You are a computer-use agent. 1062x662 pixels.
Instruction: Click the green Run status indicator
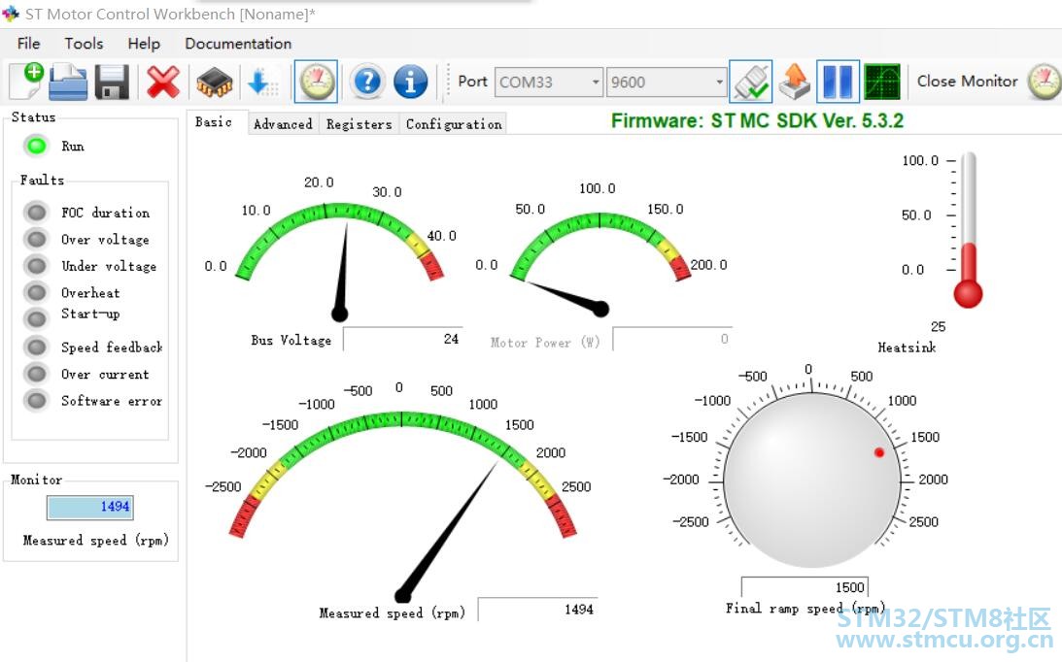click(x=36, y=146)
